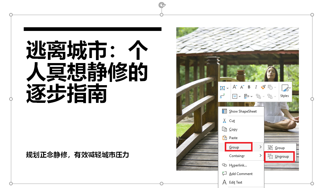Open the text block tool dropdown arrow

tap(227, 88)
